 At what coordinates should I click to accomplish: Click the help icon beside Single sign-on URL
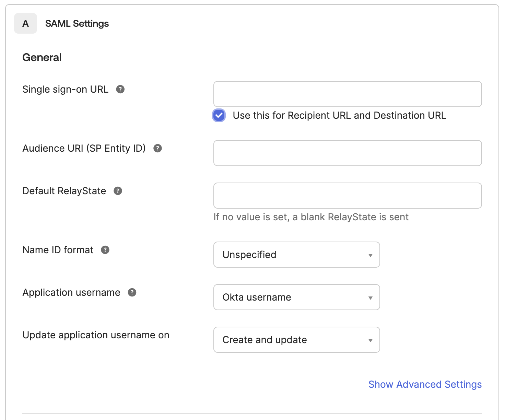(120, 89)
